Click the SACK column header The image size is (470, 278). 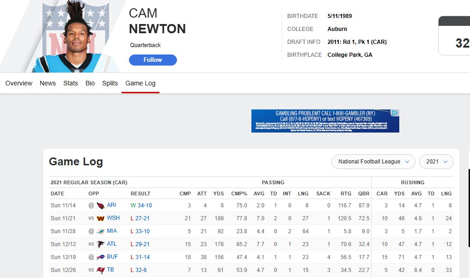[323, 193]
